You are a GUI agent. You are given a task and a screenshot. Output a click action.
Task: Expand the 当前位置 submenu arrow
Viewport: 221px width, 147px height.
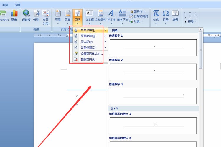pyautogui.click(x=105, y=48)
